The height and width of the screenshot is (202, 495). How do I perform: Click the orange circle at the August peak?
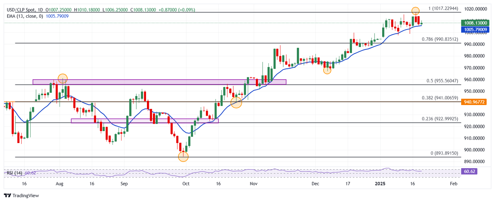pos(63,78)
